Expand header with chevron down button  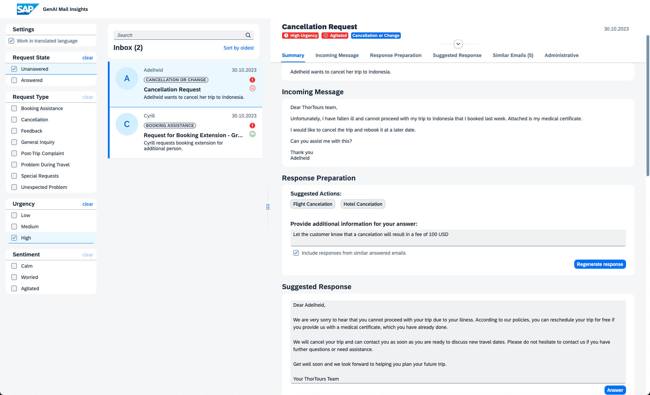pyautogui.click(x=458, y=44)
